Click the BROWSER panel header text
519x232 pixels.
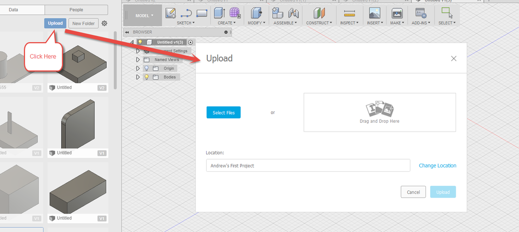(x=142, y=32)
